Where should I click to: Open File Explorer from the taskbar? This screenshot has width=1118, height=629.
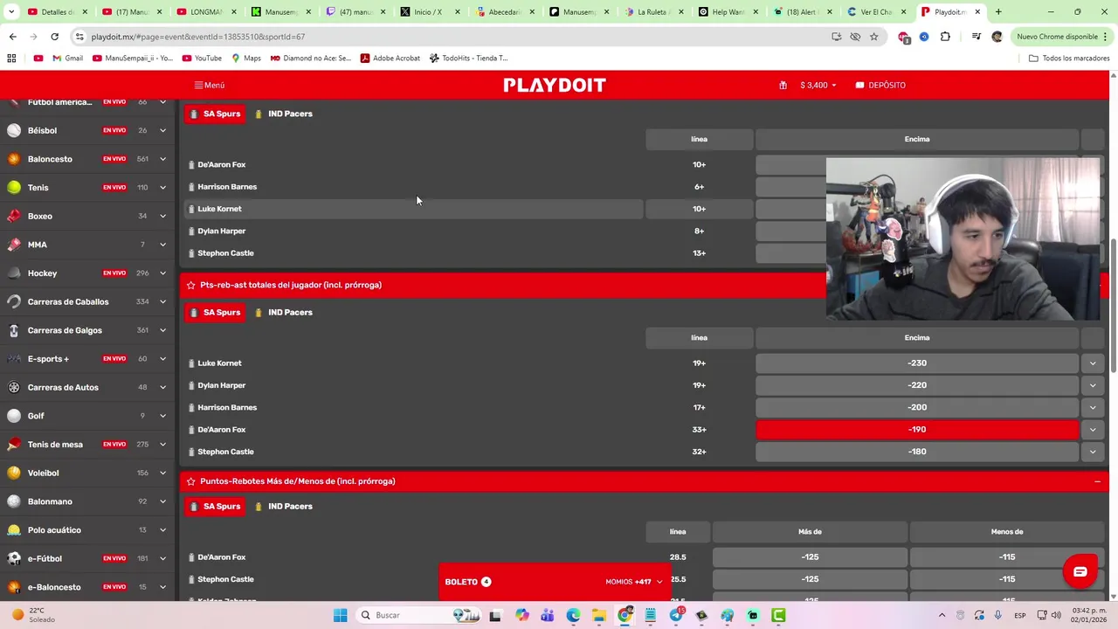pyautogui.click(x=599, y=615)
